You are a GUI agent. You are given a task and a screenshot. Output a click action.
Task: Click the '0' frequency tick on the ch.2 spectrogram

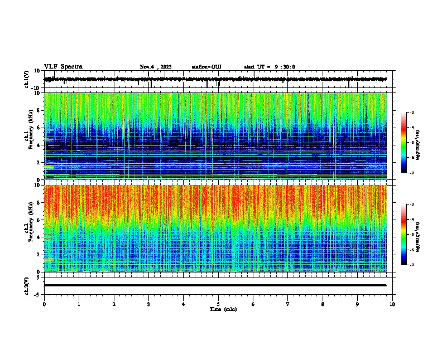[x=38, y=272]
